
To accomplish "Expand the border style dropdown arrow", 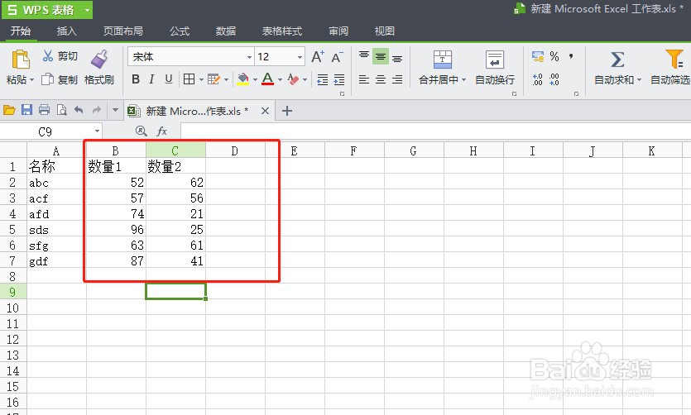I will [201, 79].
